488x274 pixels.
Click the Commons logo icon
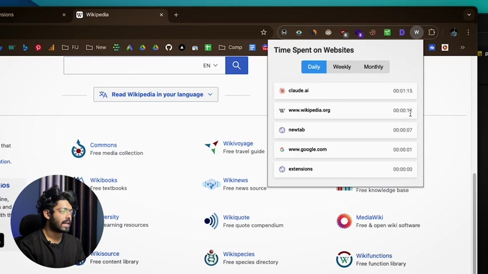[x=78, y=148]
